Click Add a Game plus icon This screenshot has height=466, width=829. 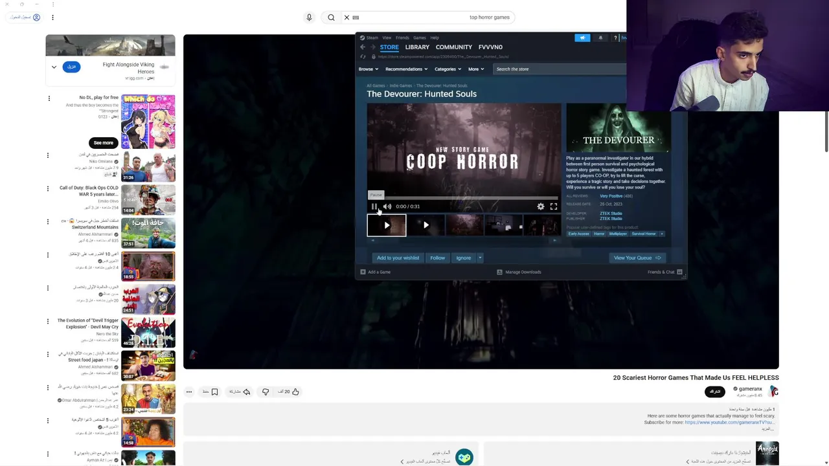tap(363, 272)
